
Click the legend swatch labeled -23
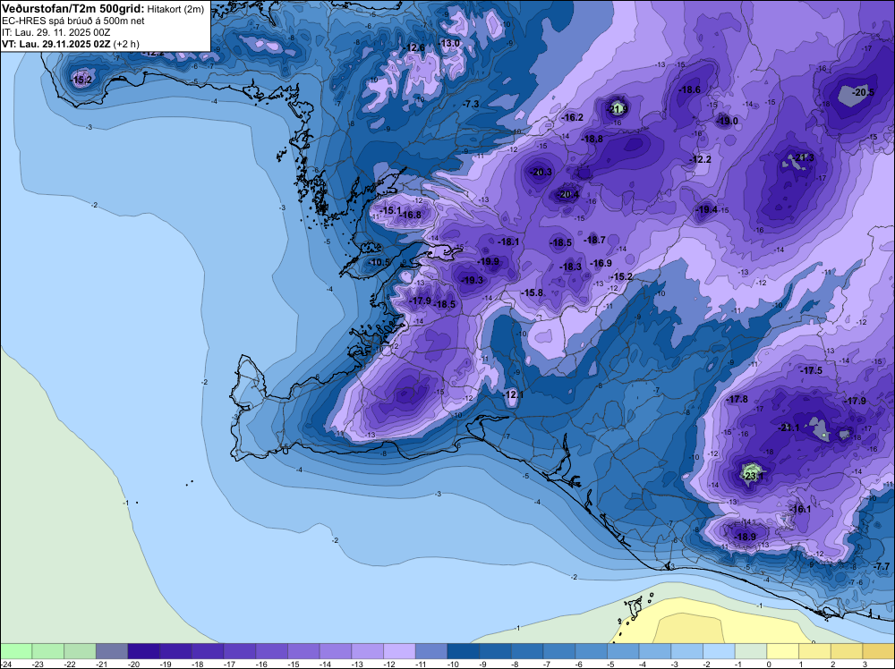click(48, 651)
